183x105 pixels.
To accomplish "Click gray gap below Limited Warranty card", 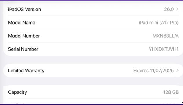I will tap(93, 81).
